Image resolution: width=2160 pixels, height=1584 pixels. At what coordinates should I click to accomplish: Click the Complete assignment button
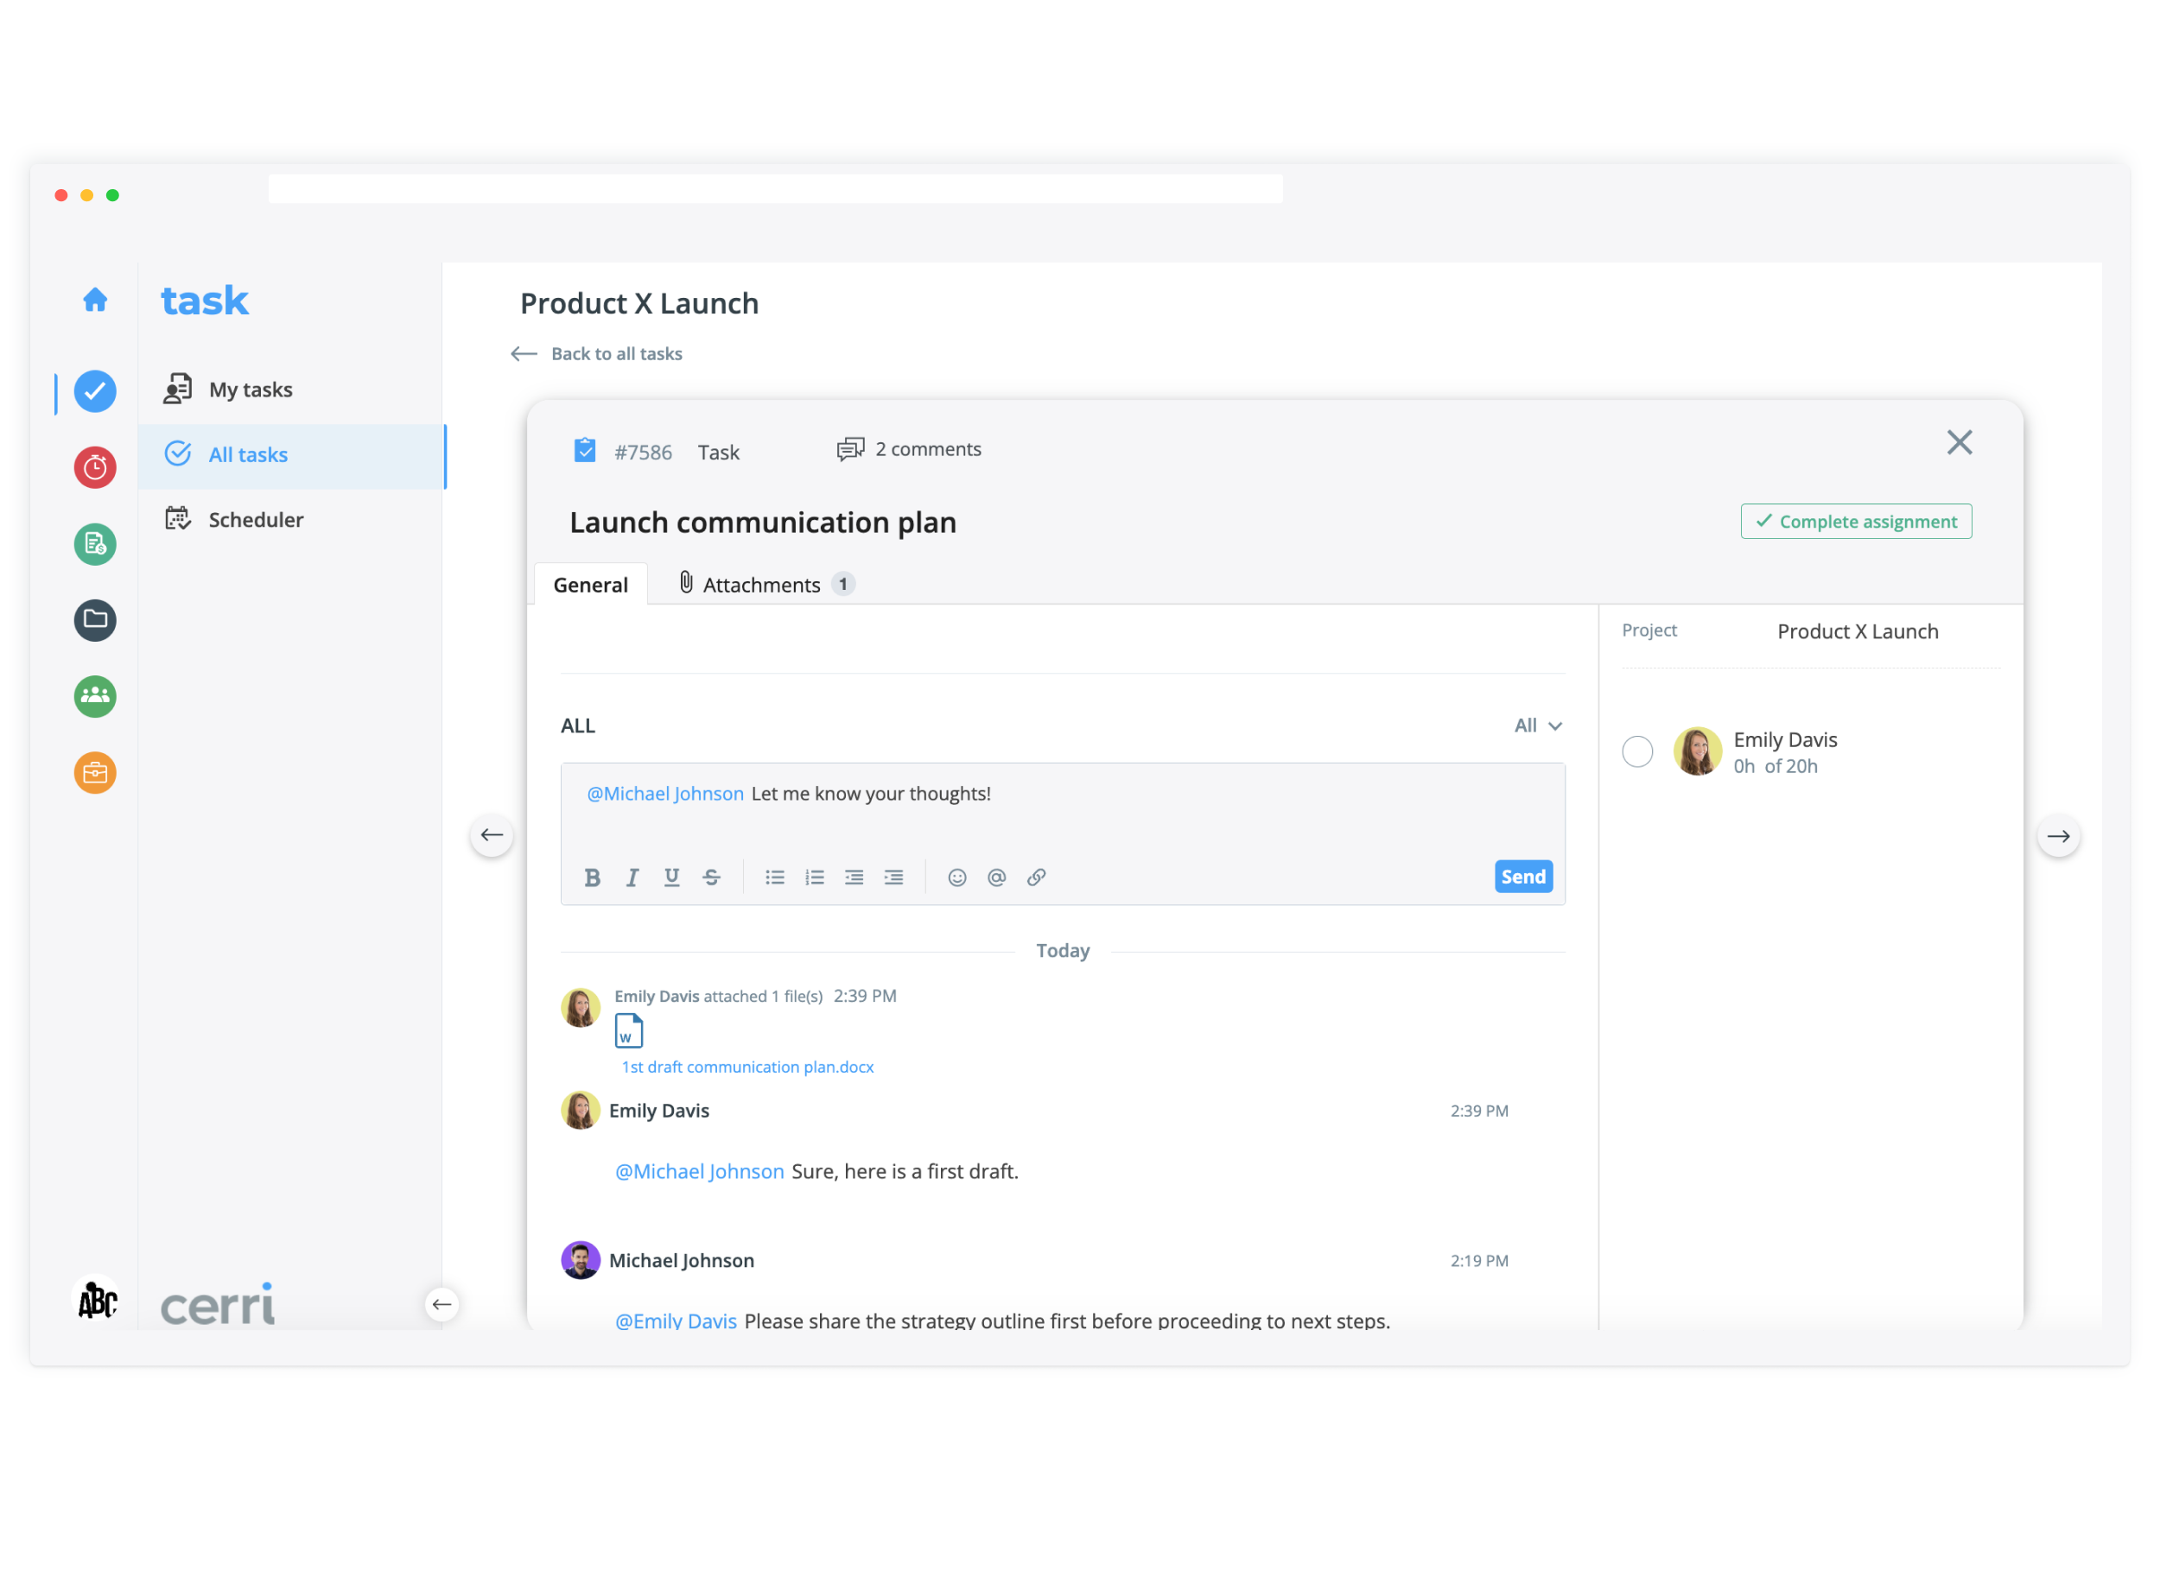(x=1856, y=522)
